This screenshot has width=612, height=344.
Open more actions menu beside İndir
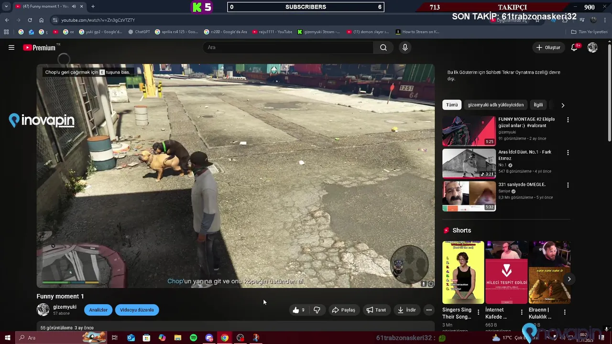coord(429,310)
